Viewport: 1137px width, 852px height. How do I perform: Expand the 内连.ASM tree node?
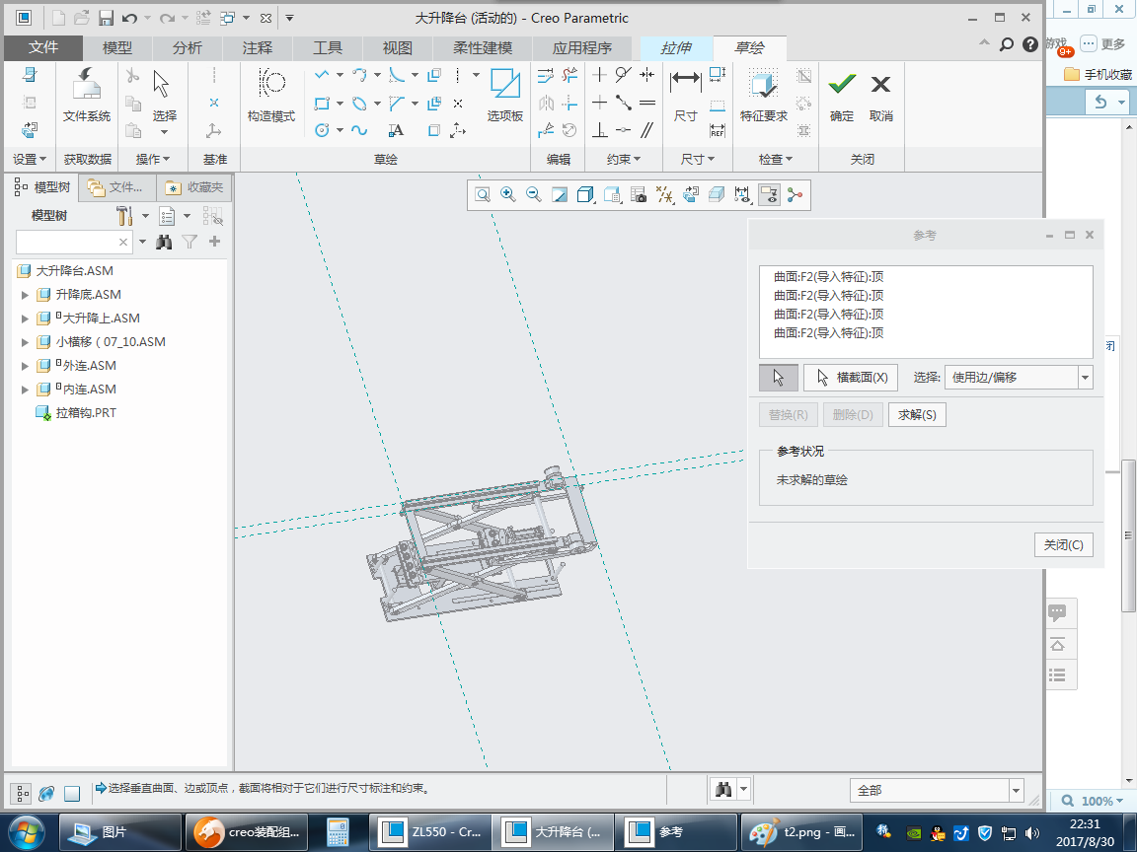25,390
